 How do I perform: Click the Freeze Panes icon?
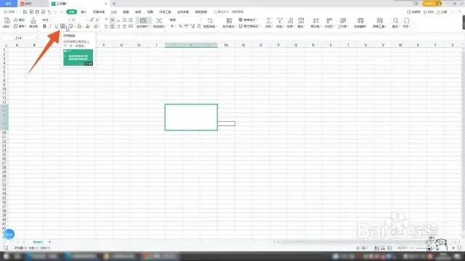(360, 20)
